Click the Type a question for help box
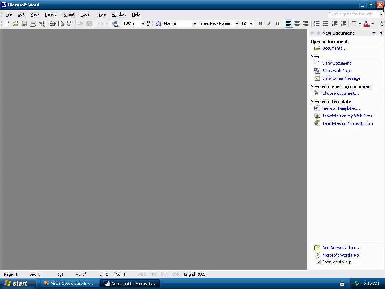The width and height of the screenshot is (385, 289). click(353, 14)
